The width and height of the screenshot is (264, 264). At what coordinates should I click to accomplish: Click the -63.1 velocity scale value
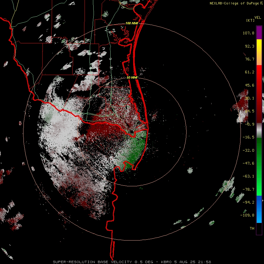pyautogui.click(x=248, y=176)
